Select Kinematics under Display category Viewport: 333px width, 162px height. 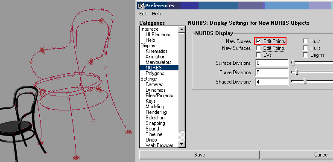coord(157,51)
